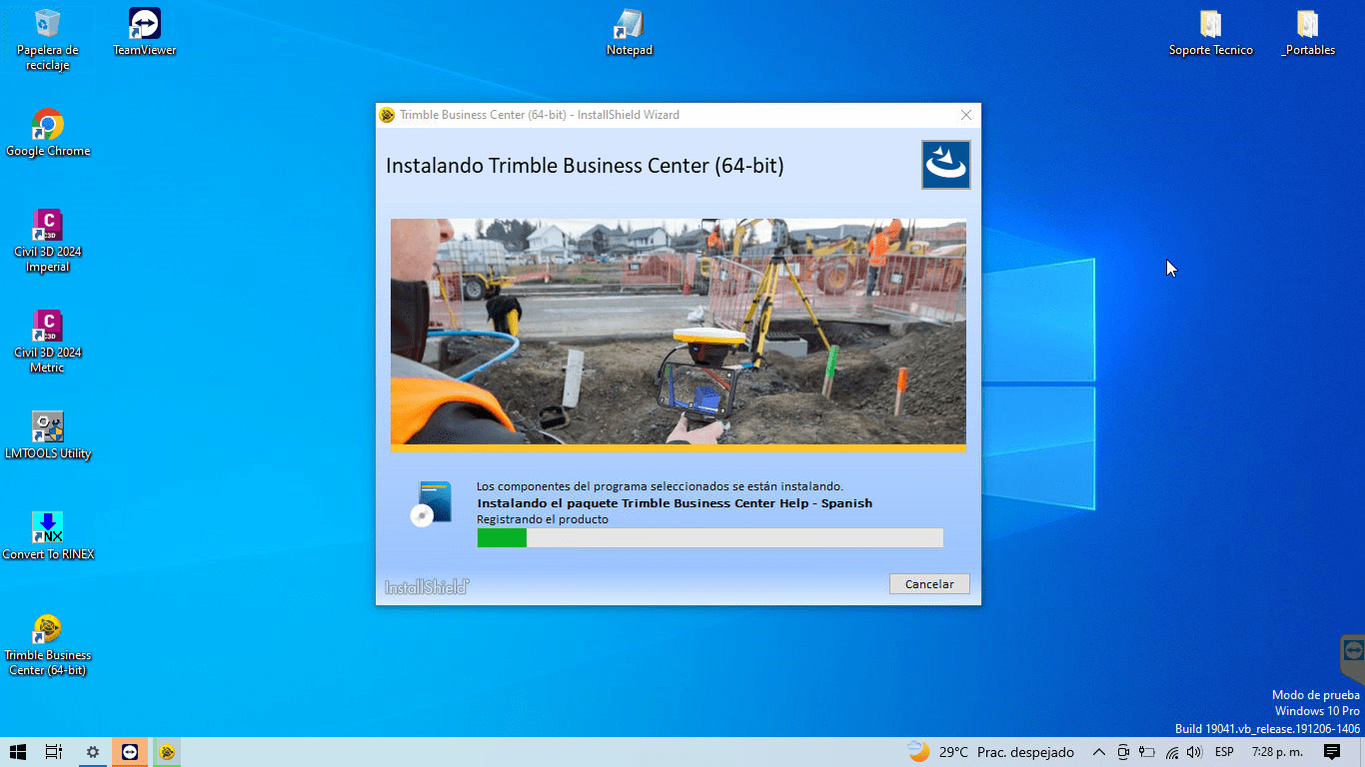Open the taskbar clock showing 7:28 p. m.
This screenshot has height=767, width=1365.
(1277, 752)
